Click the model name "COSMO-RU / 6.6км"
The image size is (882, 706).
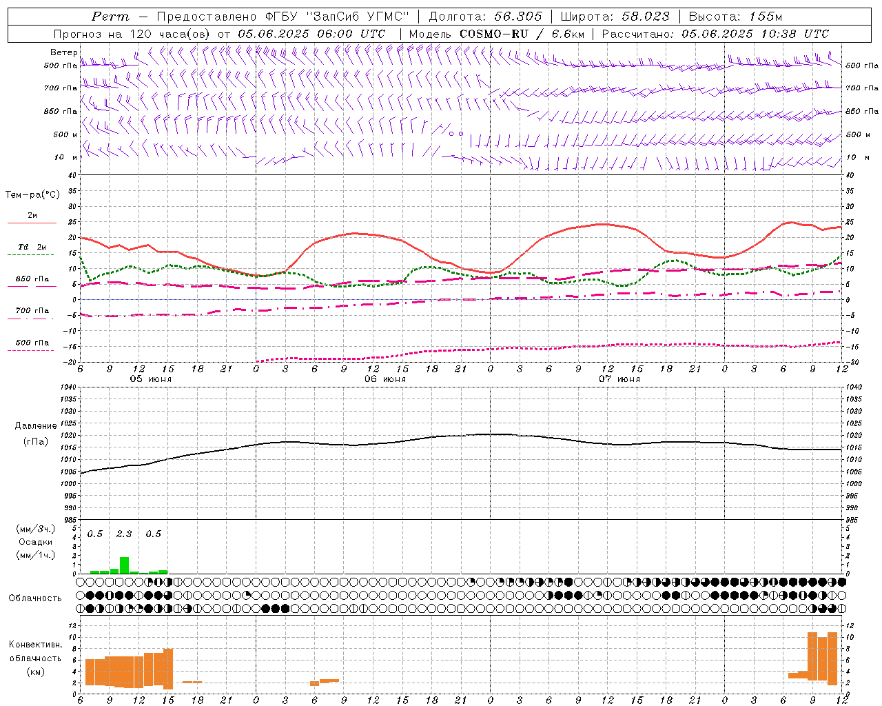click(522, 34)
